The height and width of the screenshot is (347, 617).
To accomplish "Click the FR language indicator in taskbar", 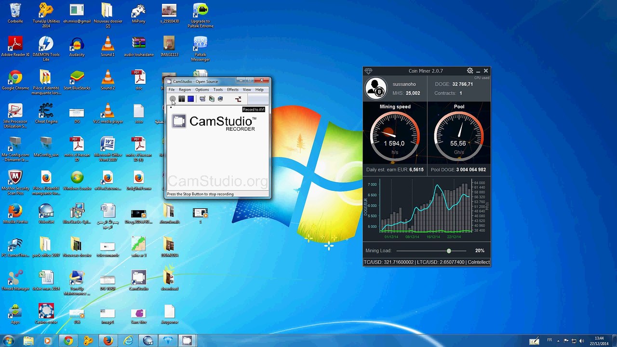I will tap(550, 340).
